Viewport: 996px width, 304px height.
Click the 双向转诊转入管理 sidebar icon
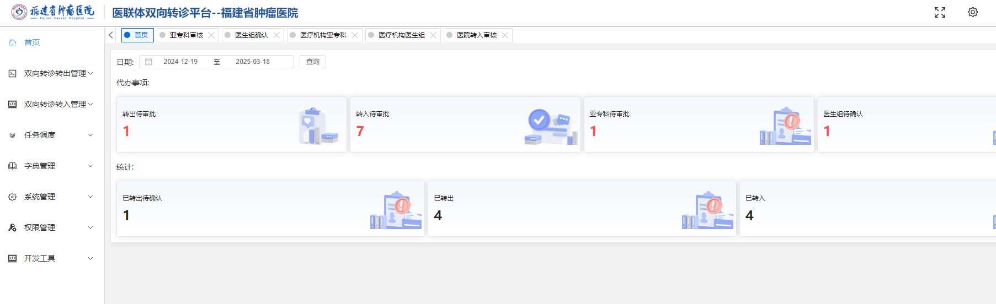(12, 104)
